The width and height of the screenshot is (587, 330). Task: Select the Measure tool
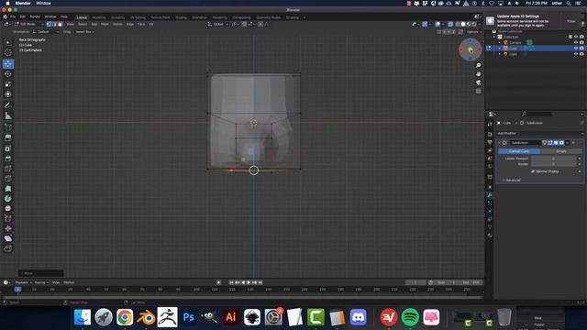tap(8, 116)
